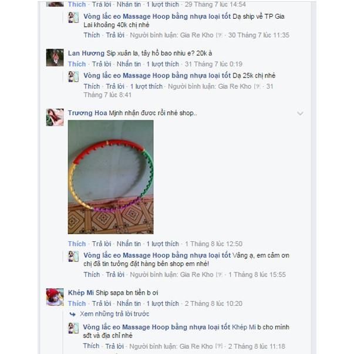Click page avatar beside 'Dạ 25k chị nhé' reply

(73, 77)
